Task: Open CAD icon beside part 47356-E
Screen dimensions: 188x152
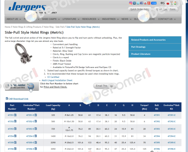Action: pos(36,149)
